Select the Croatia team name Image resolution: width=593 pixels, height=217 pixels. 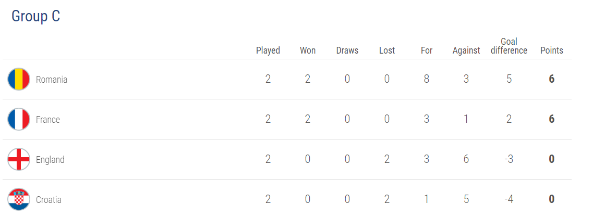49,200
